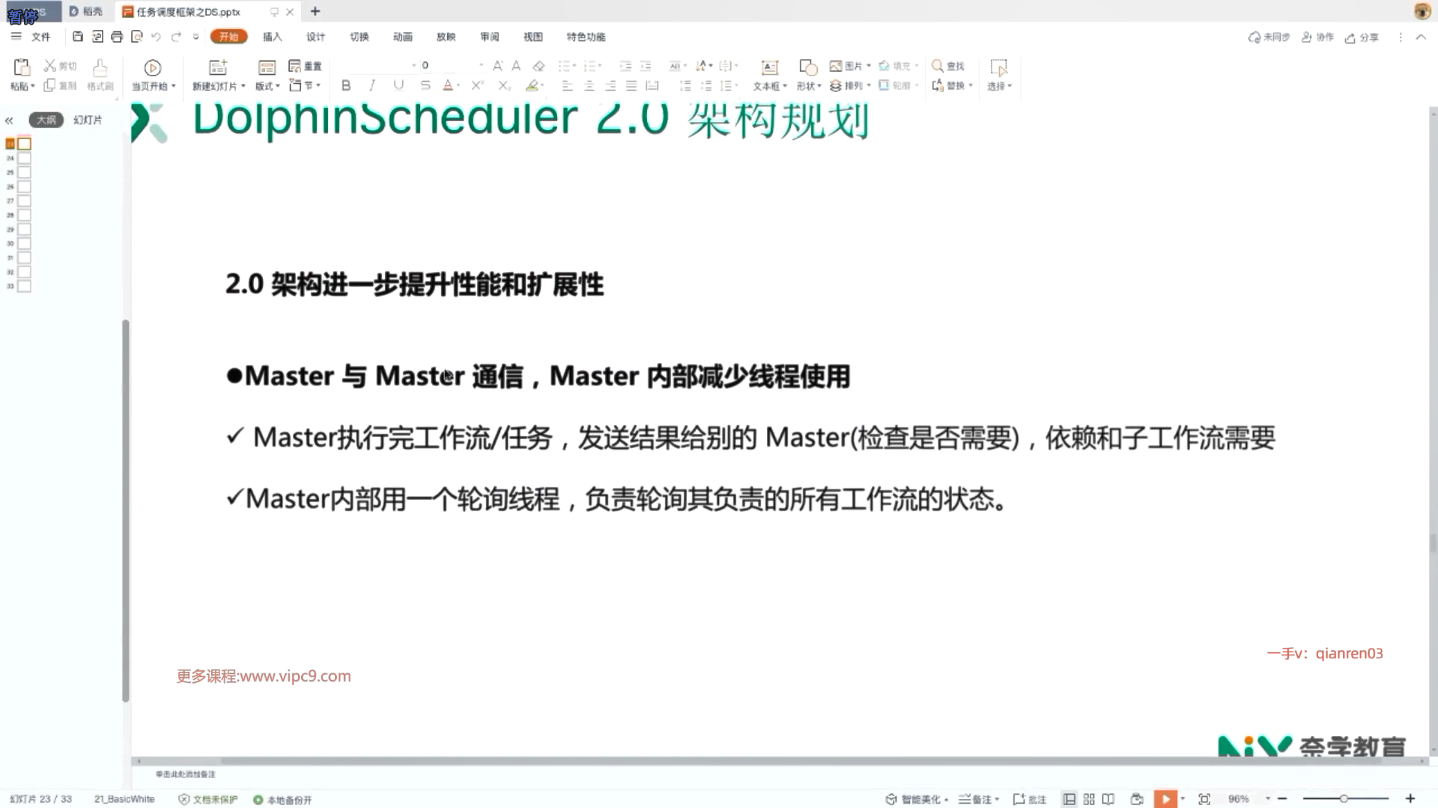Click the clear formatting eraser icon
The width and height of the screenshot is (1438, 808).
tap(539, 66)
